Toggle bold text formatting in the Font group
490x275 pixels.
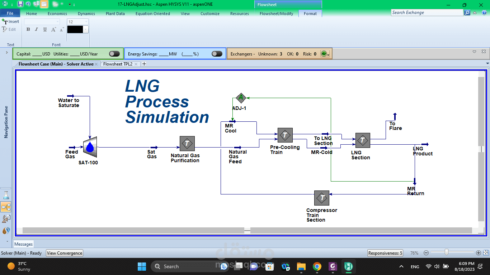[x=28, y=29]
